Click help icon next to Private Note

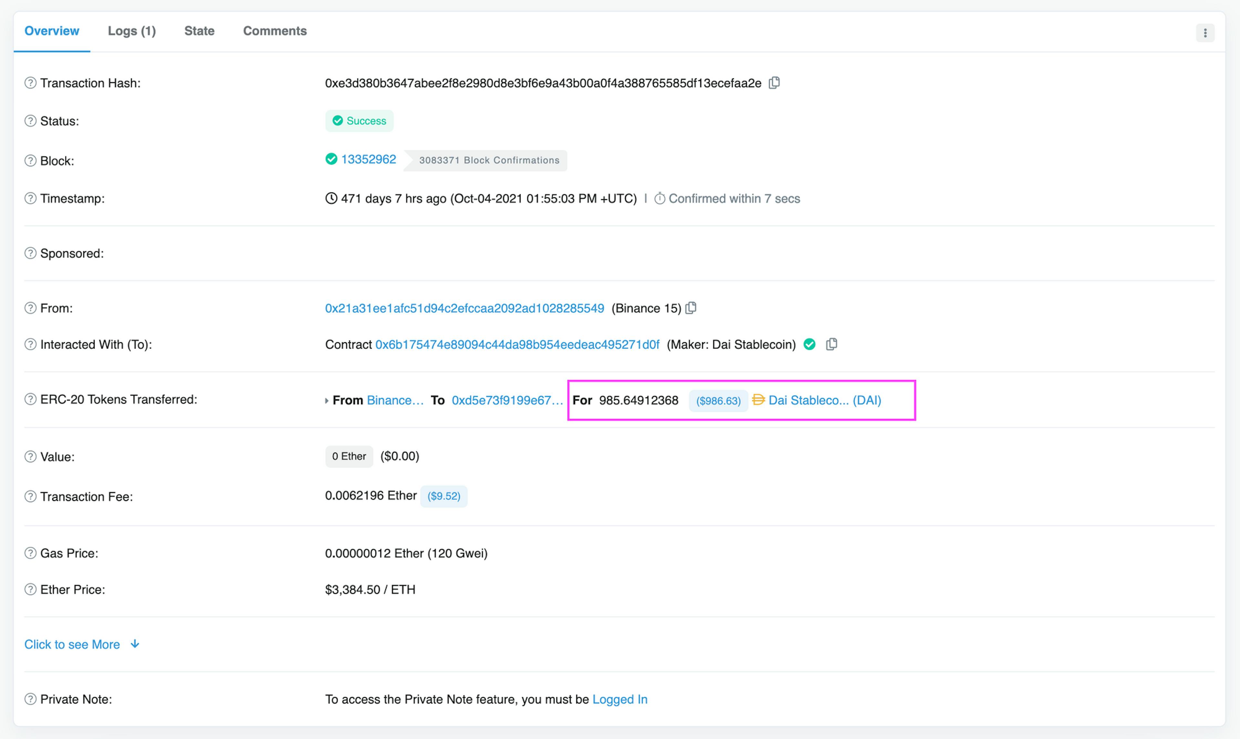click(30, 699)
